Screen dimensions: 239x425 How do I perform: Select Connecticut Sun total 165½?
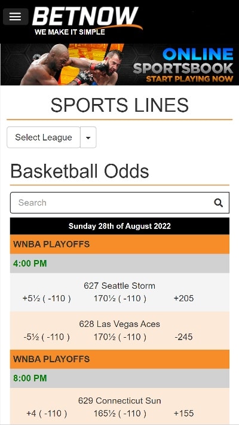(x=120, y=414)
